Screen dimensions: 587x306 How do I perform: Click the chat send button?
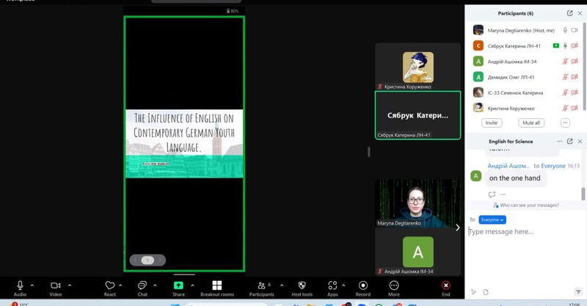(x=578, y=292)
